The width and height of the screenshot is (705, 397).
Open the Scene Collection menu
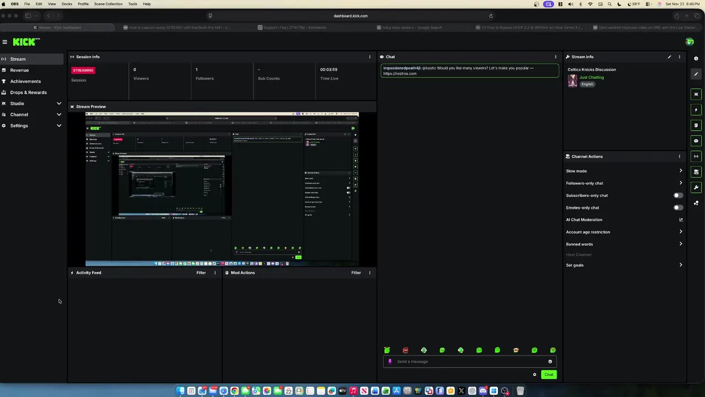(x=109, y=4)
